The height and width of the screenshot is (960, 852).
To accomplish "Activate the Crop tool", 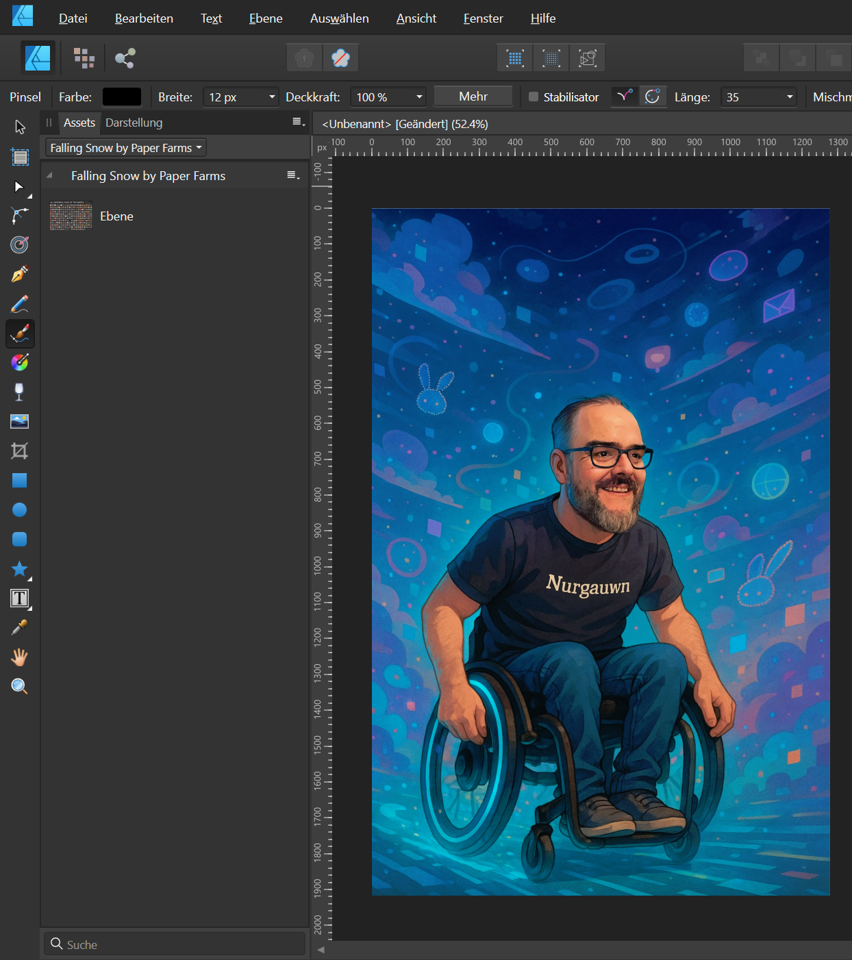I will 20,451.
